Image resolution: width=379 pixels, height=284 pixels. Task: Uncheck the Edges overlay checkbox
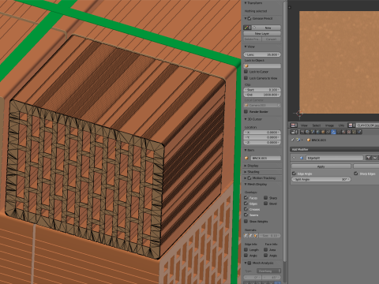pyautogui.click(x=246, y=204)
